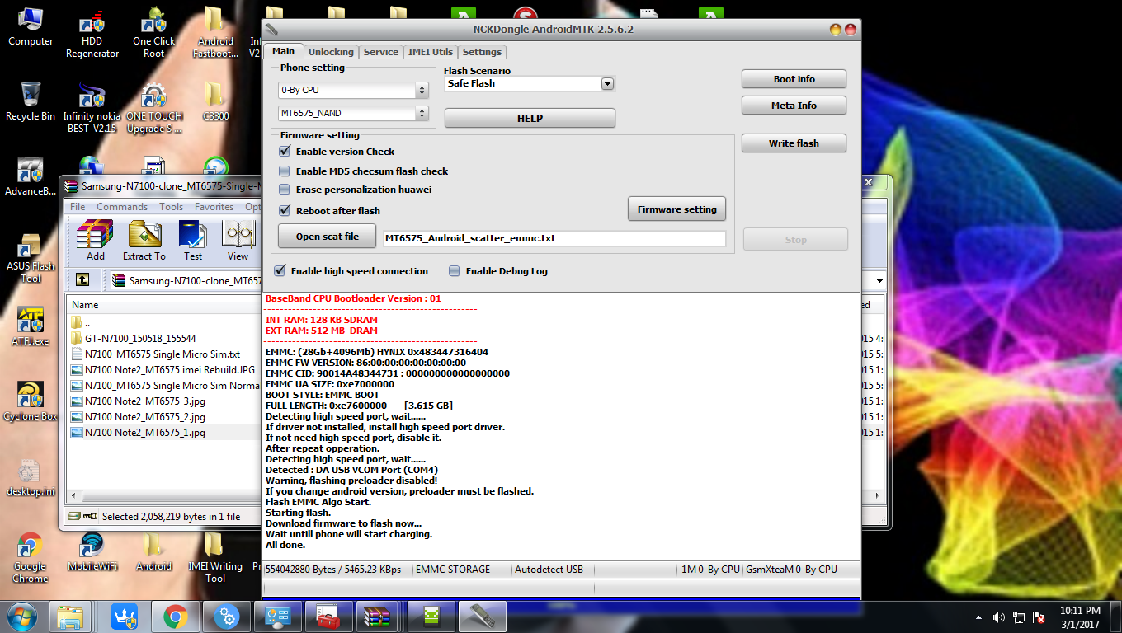Switch to the Unlocking tab

[331, 52]
